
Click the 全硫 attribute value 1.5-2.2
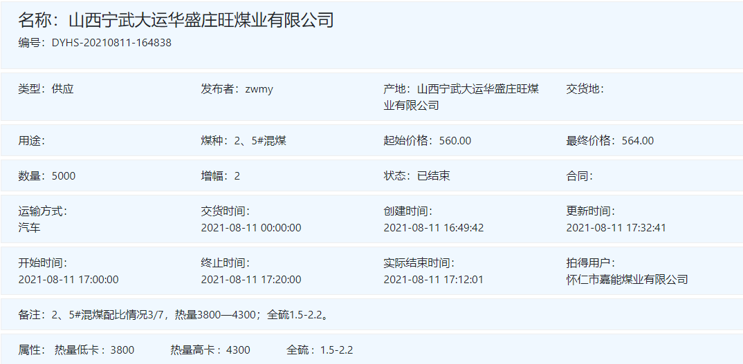[x=336, y=350]
